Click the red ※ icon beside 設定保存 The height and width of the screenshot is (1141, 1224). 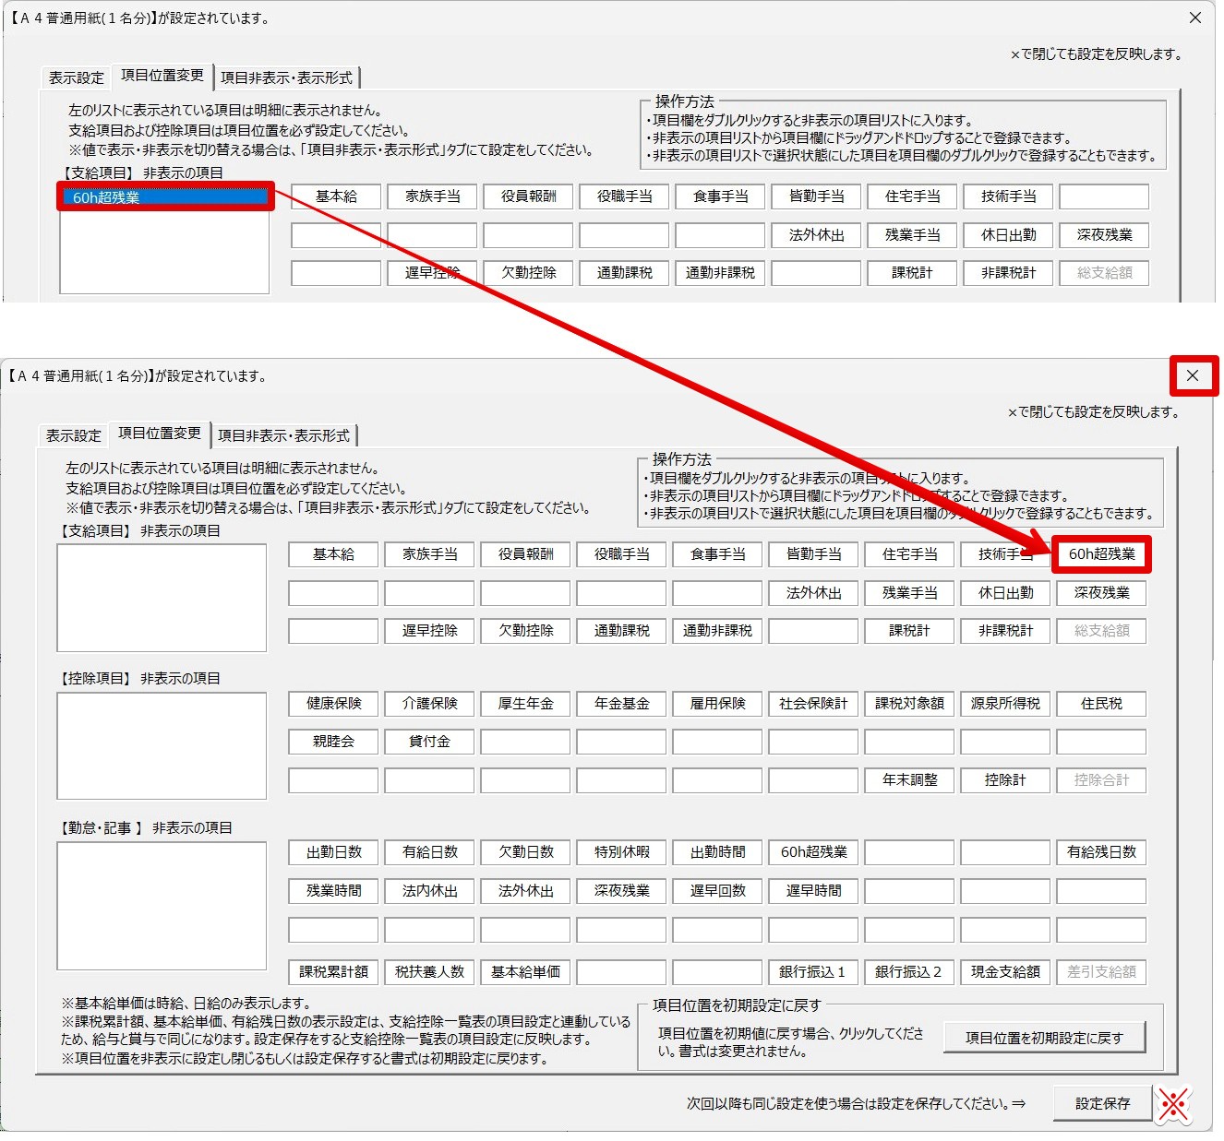[1173, 1103]
